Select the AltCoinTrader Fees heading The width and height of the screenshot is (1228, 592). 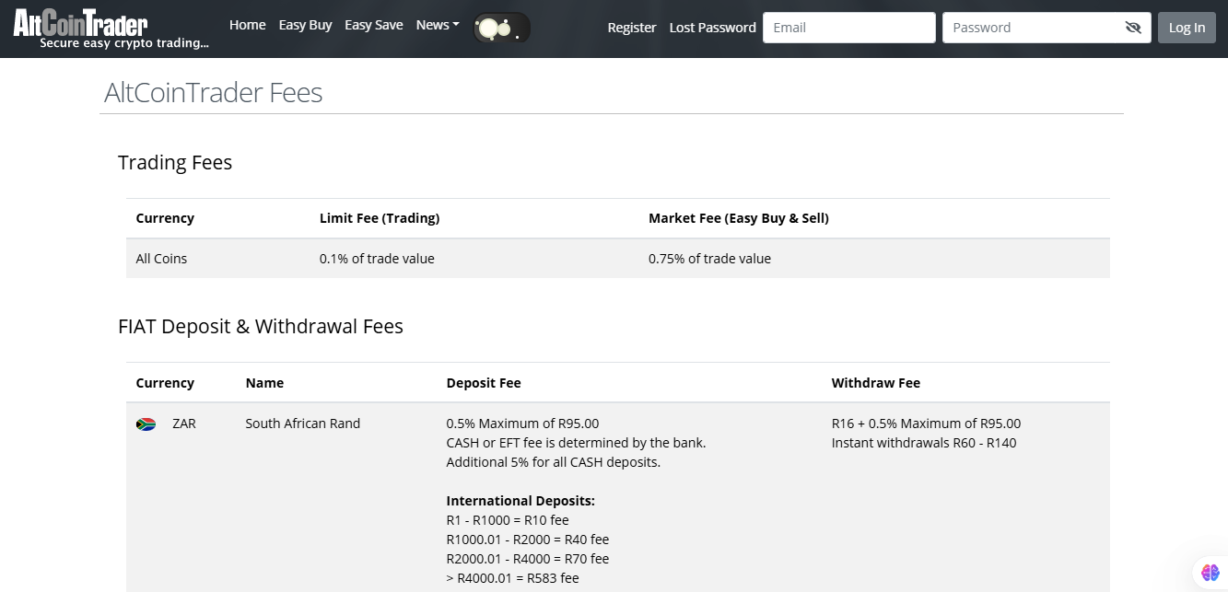tap(214, 93)
